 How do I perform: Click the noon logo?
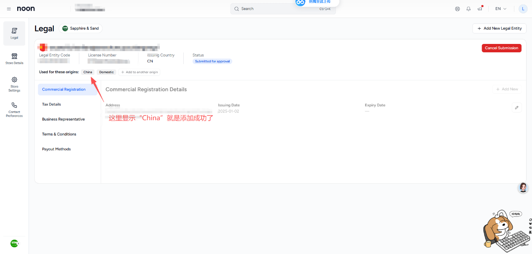point(26,9)
